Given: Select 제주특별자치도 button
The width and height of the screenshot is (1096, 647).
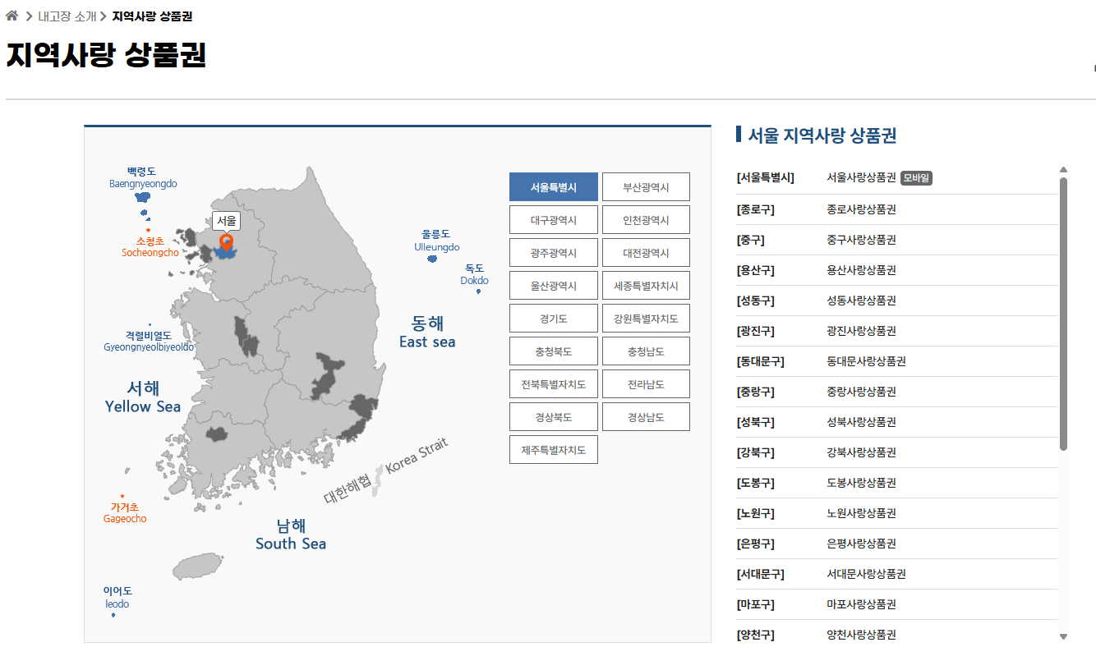Looking at the screenshot, I should tap(554, 450).
